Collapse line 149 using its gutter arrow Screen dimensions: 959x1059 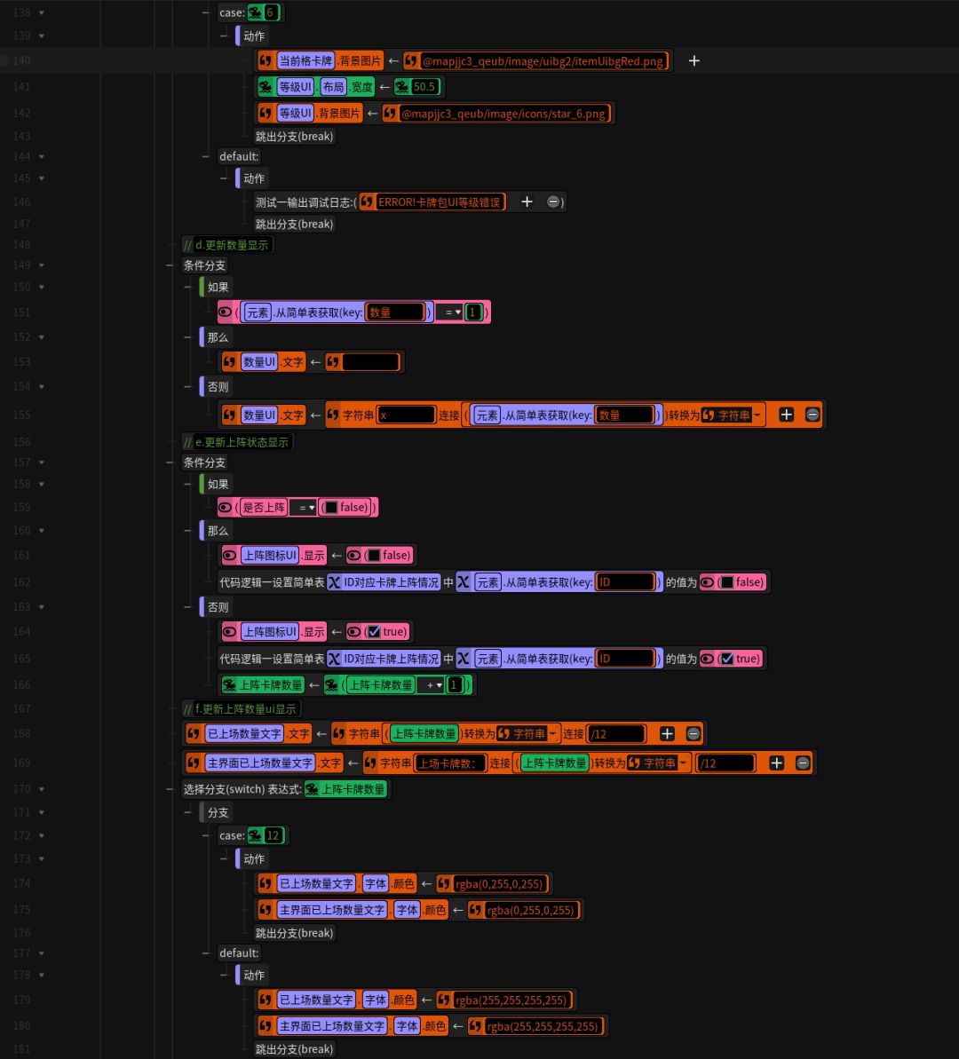[41, 265]
